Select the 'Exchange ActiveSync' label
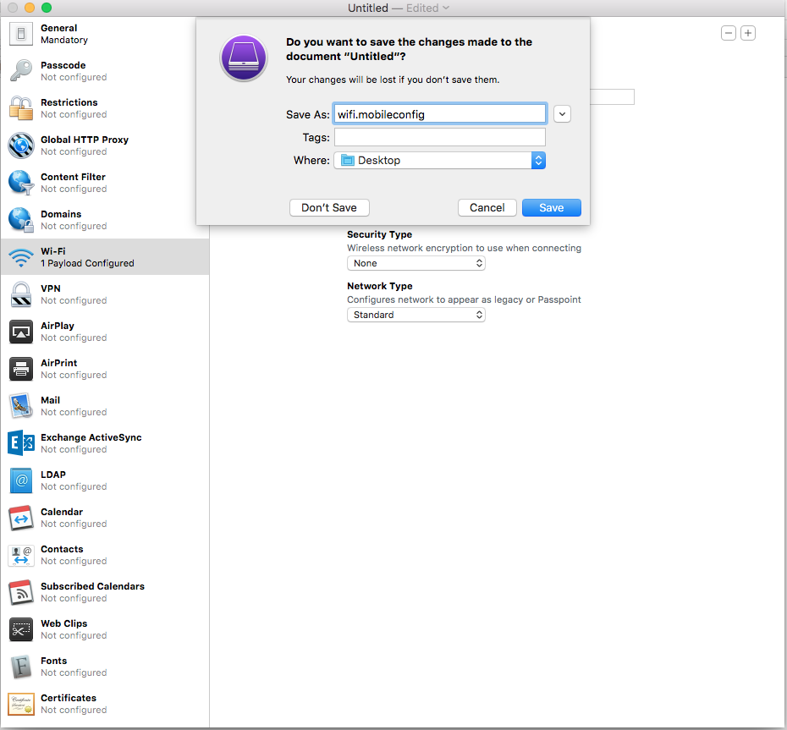Viewport: 787px width, 730px height. point(91,437)
